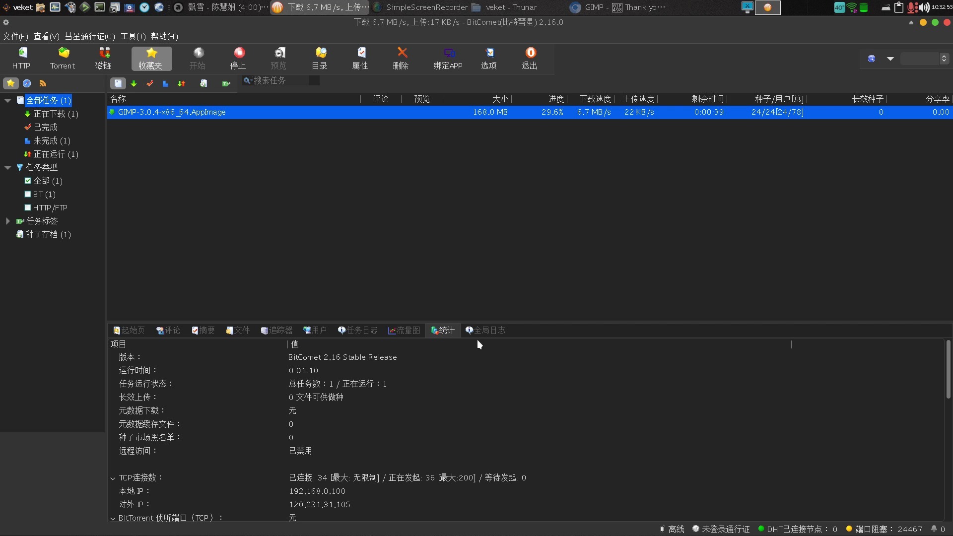
Task: Open the 工具(T) menu
Action: coord(133,36)
